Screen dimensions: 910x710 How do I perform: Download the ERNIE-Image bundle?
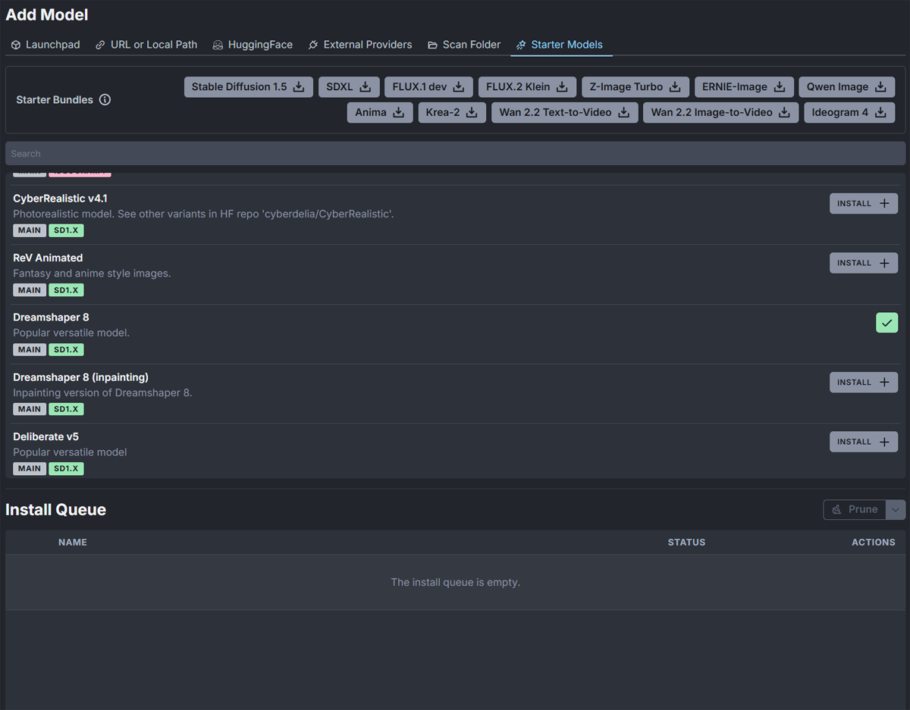tap(744, 87)
